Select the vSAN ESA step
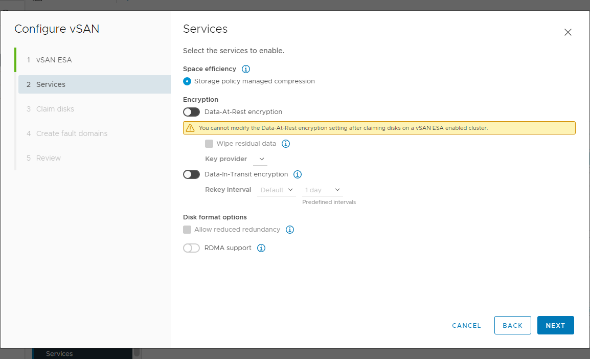This screenshot has height=359, width=590. tap(54, 60)
